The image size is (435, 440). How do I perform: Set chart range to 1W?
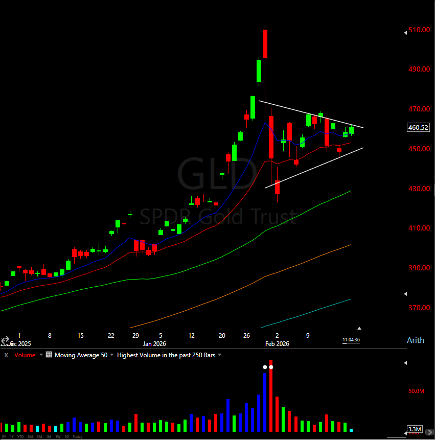[x=58, y=436]
